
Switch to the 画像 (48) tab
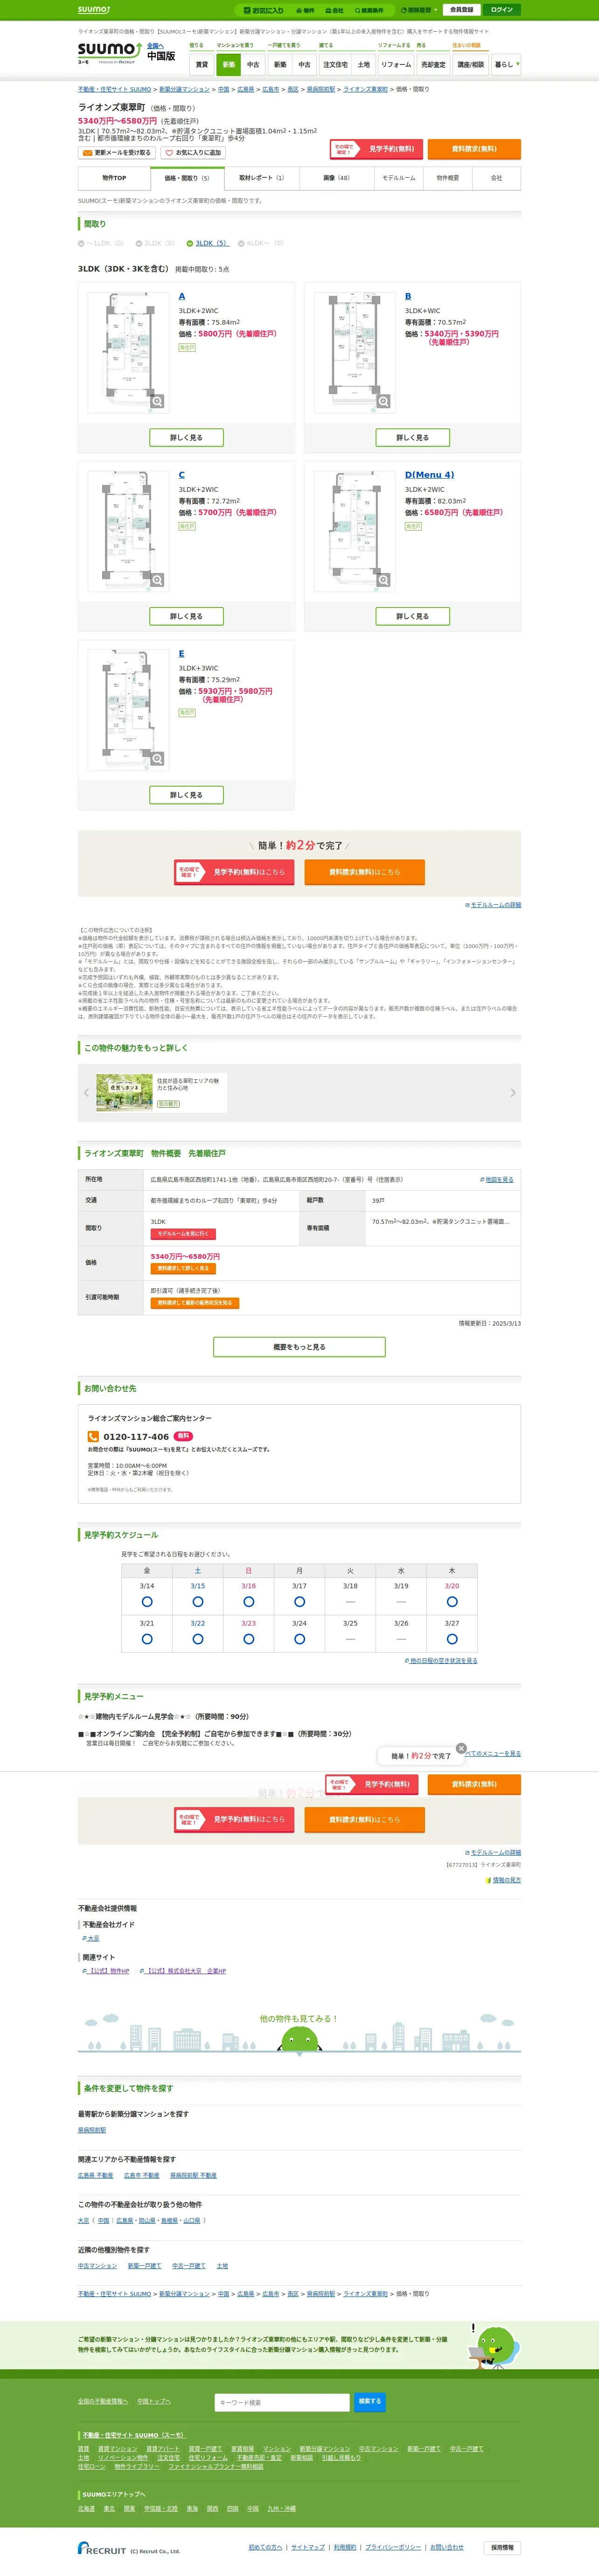pyautogui.click(x=336, y=178)
